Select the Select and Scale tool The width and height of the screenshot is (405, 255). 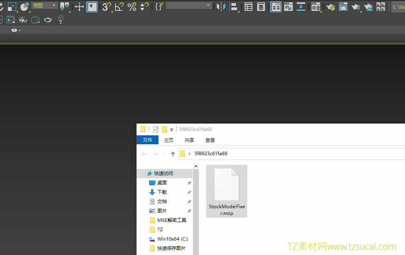click(x=12, y=7)
